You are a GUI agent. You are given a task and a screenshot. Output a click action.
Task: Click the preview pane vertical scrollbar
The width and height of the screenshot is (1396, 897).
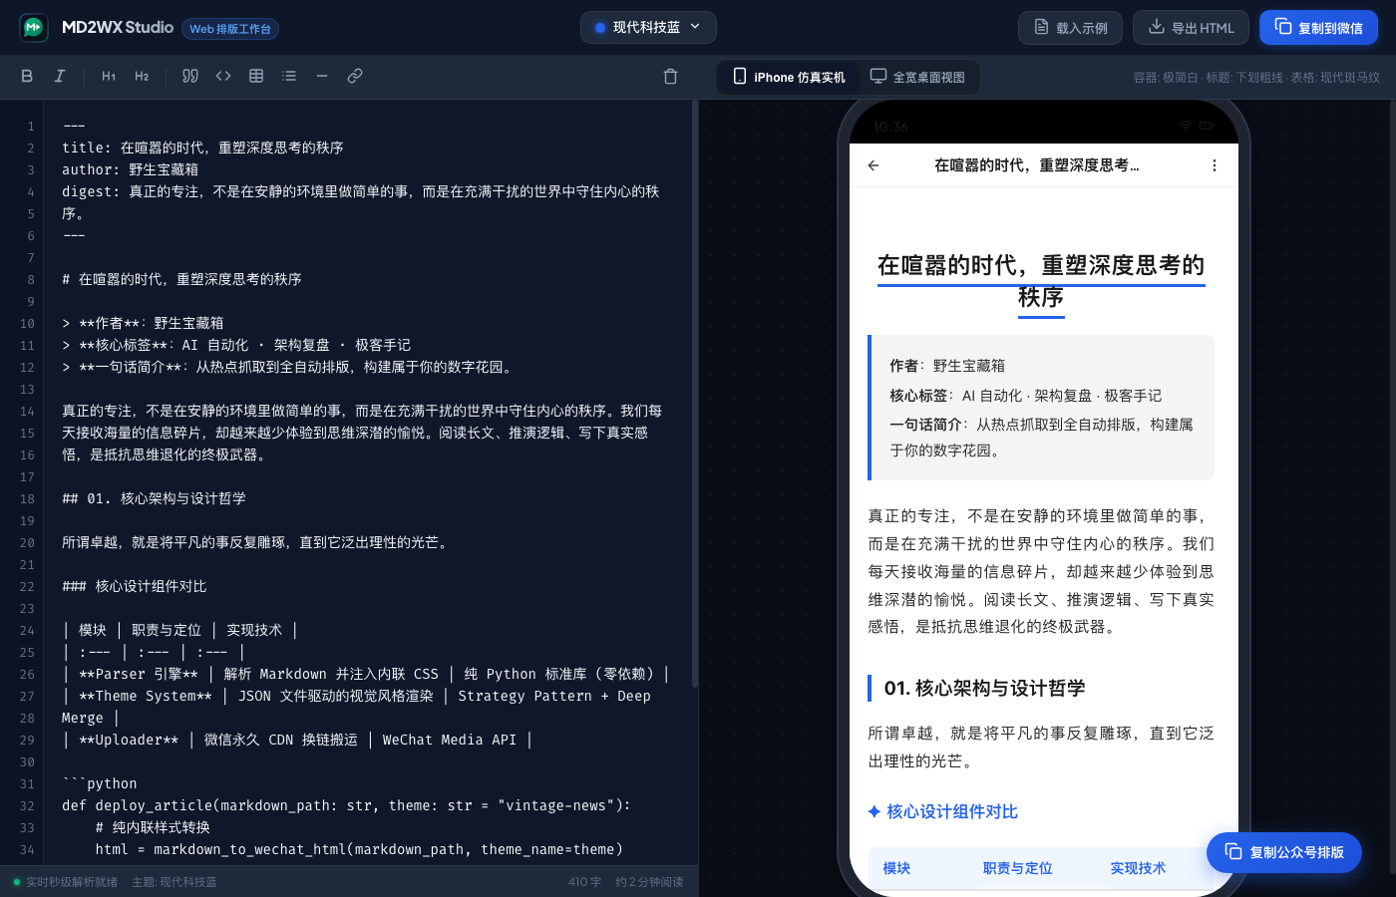(1392, 486)
